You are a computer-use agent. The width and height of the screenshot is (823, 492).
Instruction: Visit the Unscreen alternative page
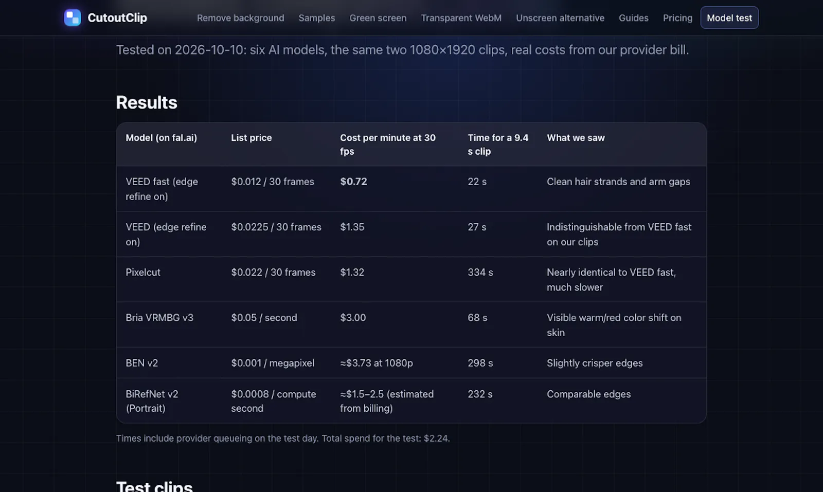(x=560, y=18)
